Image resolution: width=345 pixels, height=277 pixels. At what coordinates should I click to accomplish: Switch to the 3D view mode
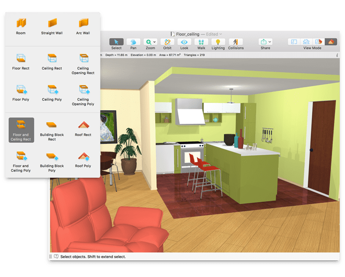tap(331, 42)
